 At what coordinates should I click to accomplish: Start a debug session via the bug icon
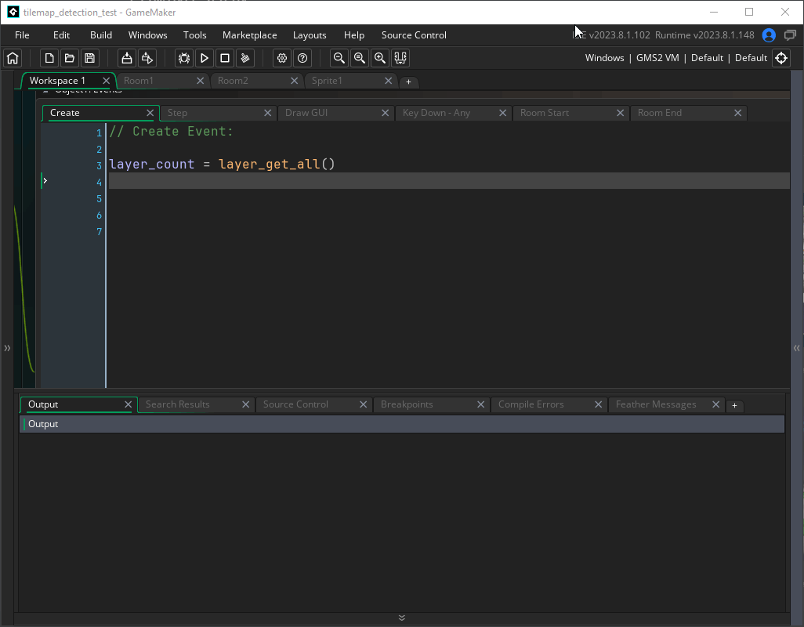(183, 58)
